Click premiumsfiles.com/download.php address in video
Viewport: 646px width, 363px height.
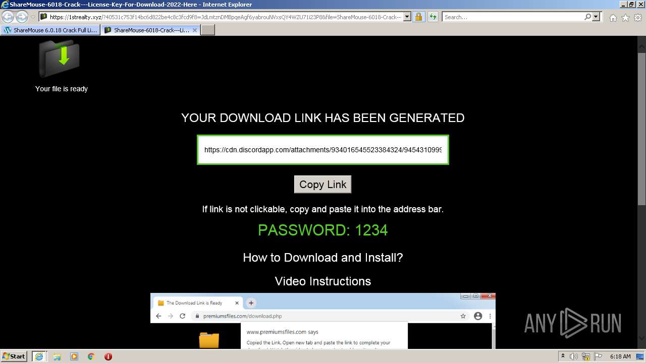point(242,316)
